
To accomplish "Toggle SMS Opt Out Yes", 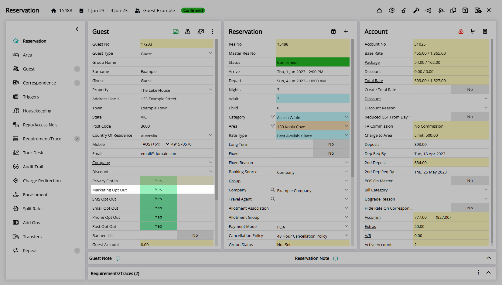I will tap(159, 199).
